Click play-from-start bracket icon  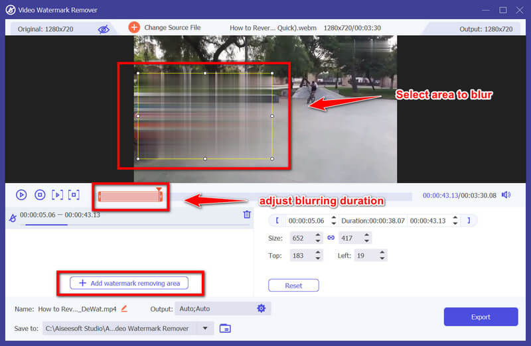pyautogui.click(x=57, y=195)
